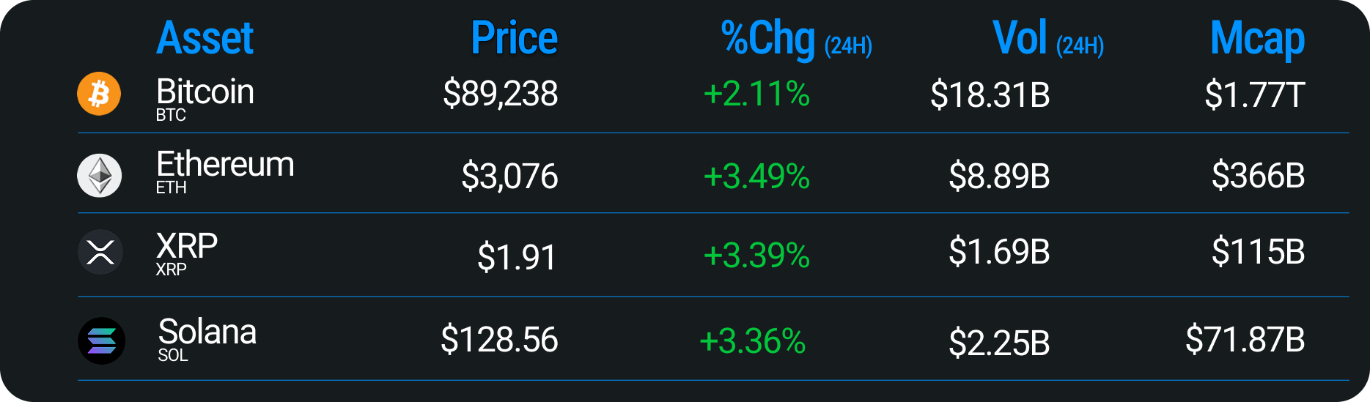Open the Solana asset name link
This screenshot has width=1370, height=402.
[x=207, y=332]
